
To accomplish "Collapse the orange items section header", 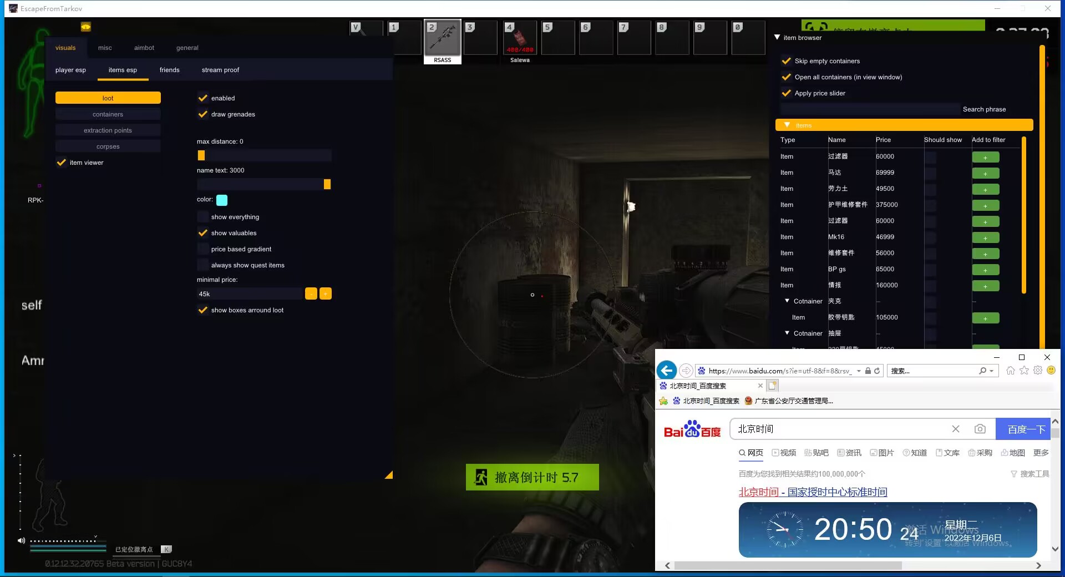I will [787, 125].
